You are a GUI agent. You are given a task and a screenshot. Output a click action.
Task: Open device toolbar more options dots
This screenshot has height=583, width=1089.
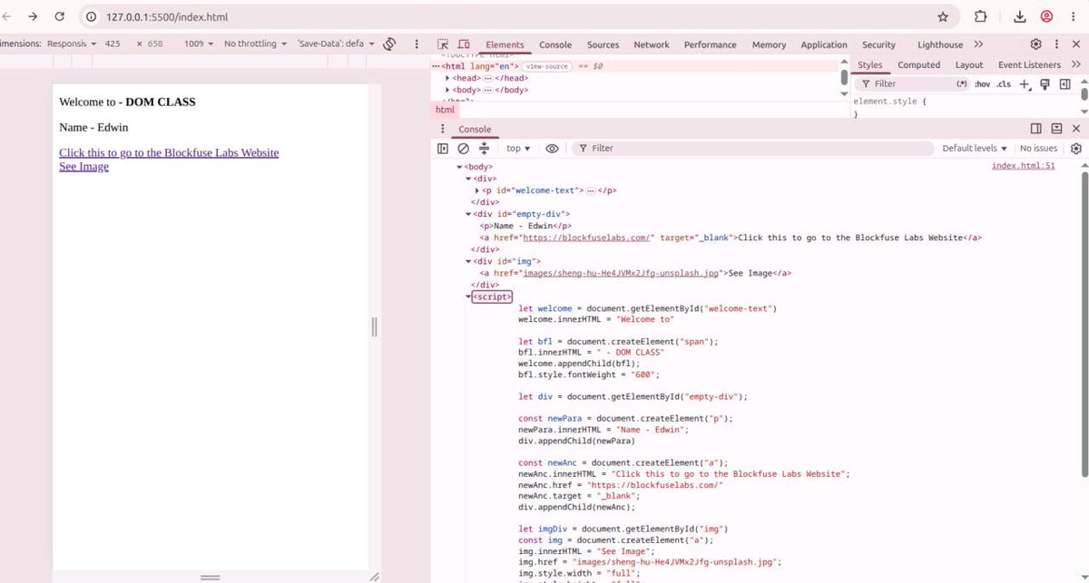coord(417,44)
